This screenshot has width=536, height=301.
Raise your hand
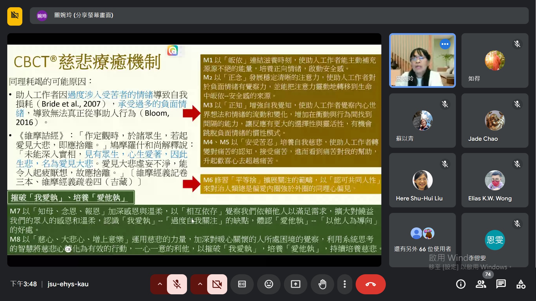(322, 284)
